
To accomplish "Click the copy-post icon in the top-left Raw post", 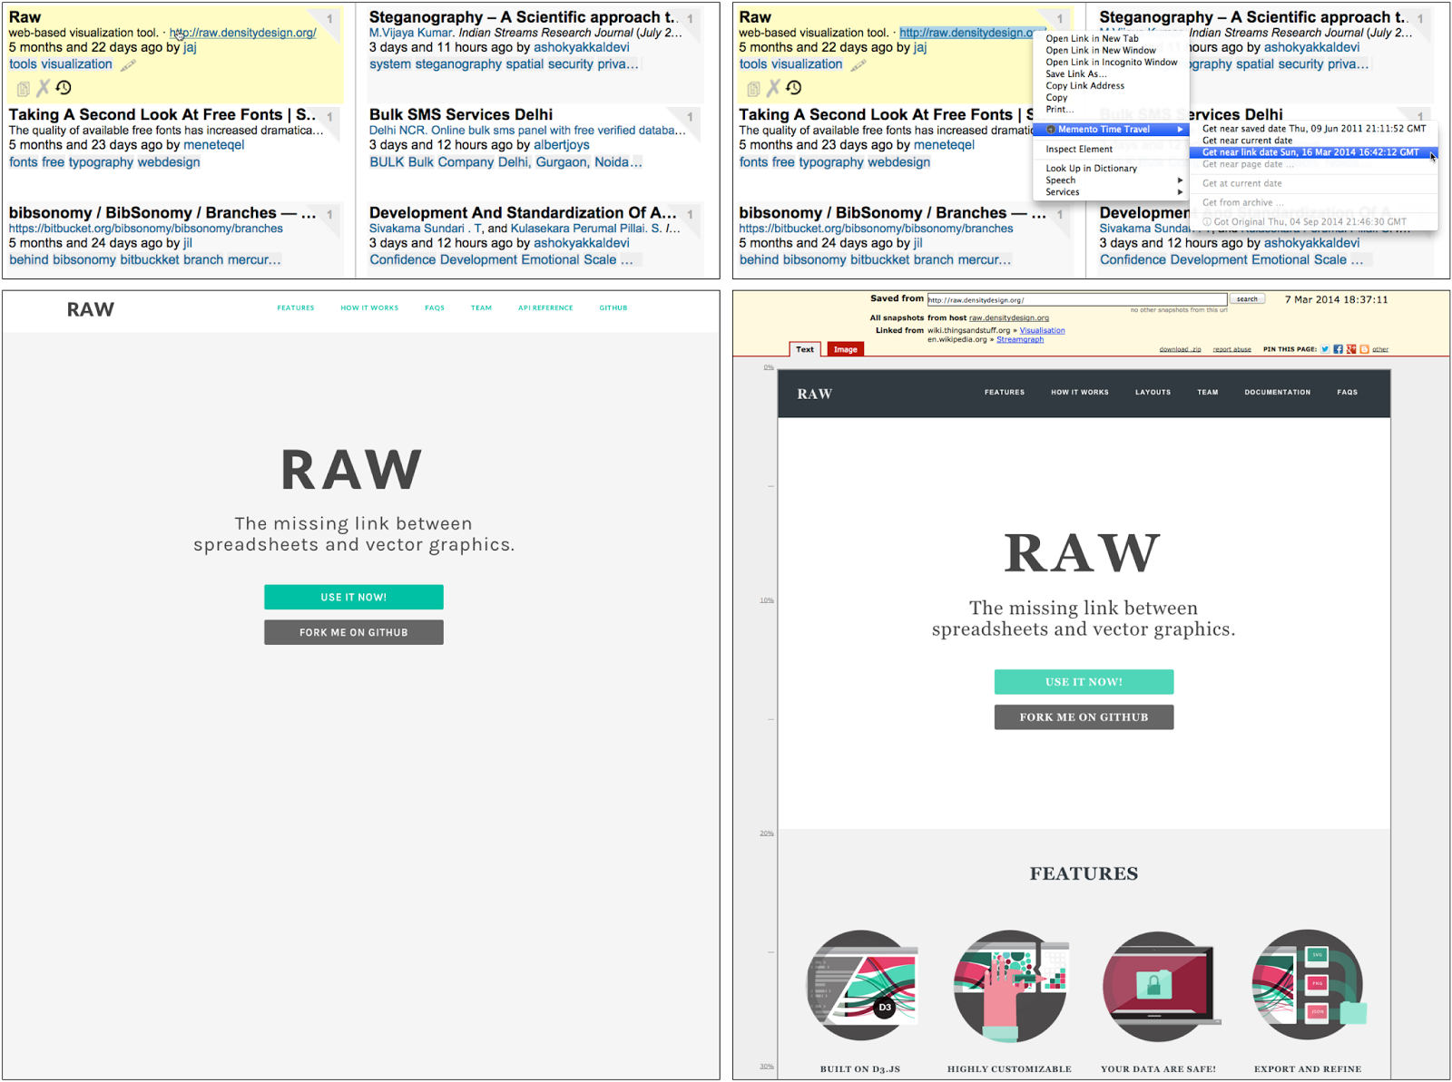I will click(x=24, y=89).
